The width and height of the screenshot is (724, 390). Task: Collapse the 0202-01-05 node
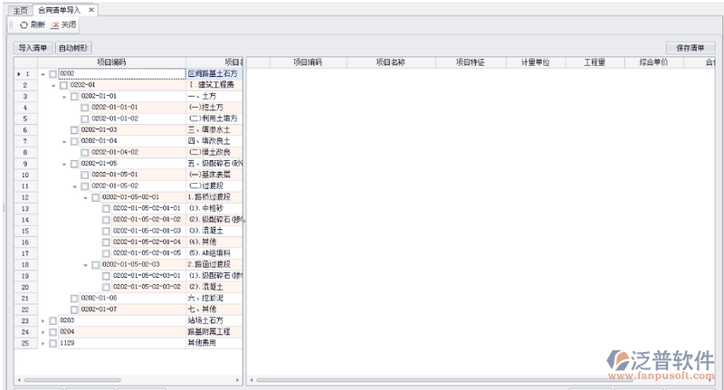click(64, 165)
